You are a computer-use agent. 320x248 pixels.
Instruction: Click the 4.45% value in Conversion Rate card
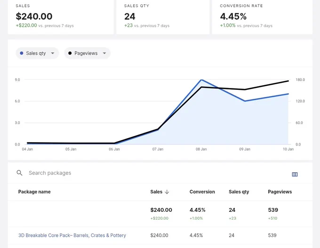tap(233, 16)
